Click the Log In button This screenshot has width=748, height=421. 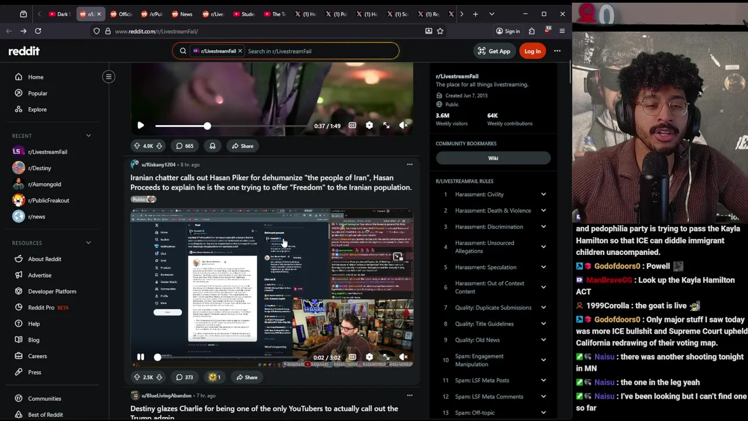pyautogui.click(x=532, y=51)
